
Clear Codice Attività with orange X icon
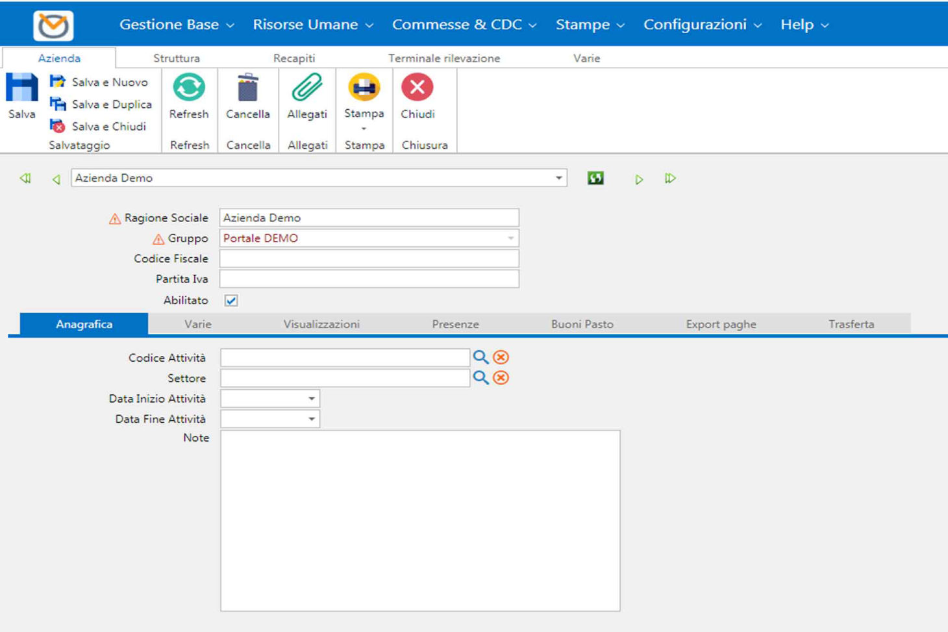click(501, 357)
